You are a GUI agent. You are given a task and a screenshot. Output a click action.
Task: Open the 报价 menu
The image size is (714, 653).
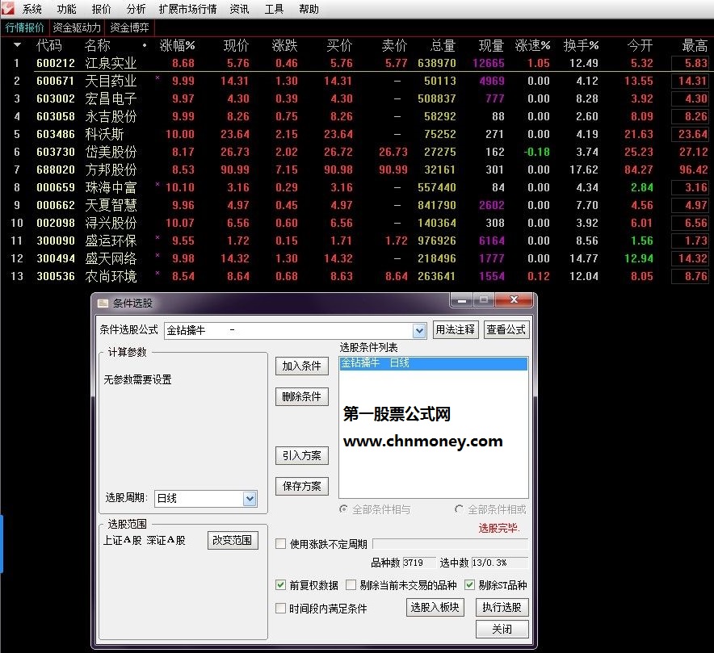(x=101, y=9)
